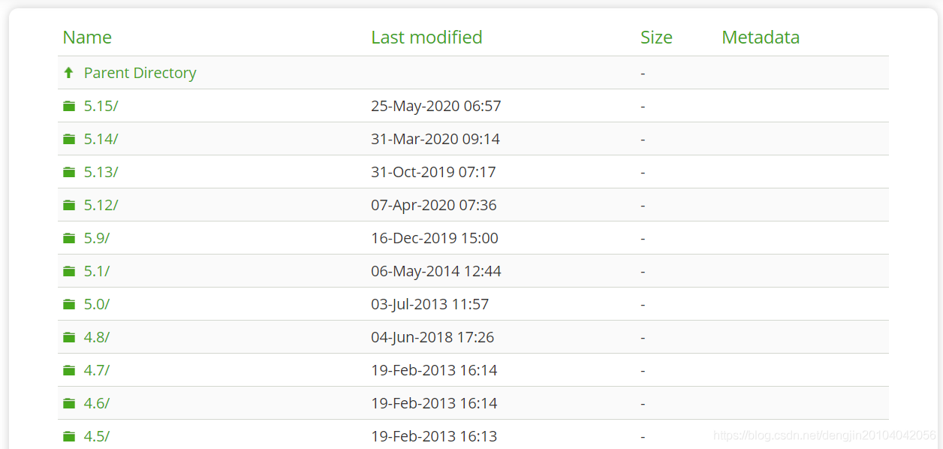Open the 5.12/ directory link
The image size is (943, 449).
101,205
